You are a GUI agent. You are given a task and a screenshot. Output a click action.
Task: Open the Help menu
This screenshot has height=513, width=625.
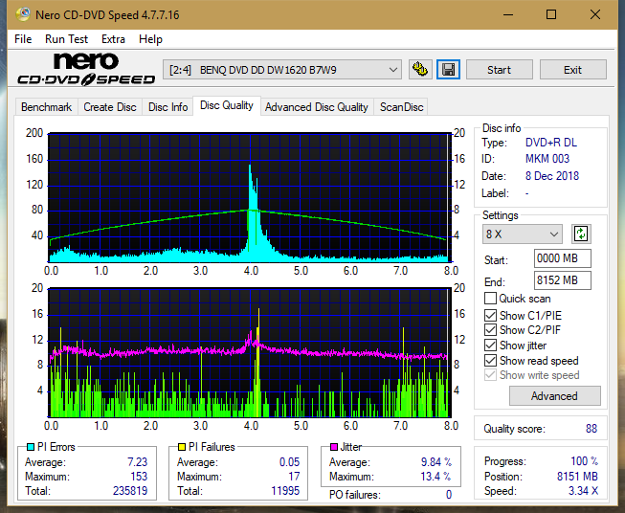click(150, 39)
